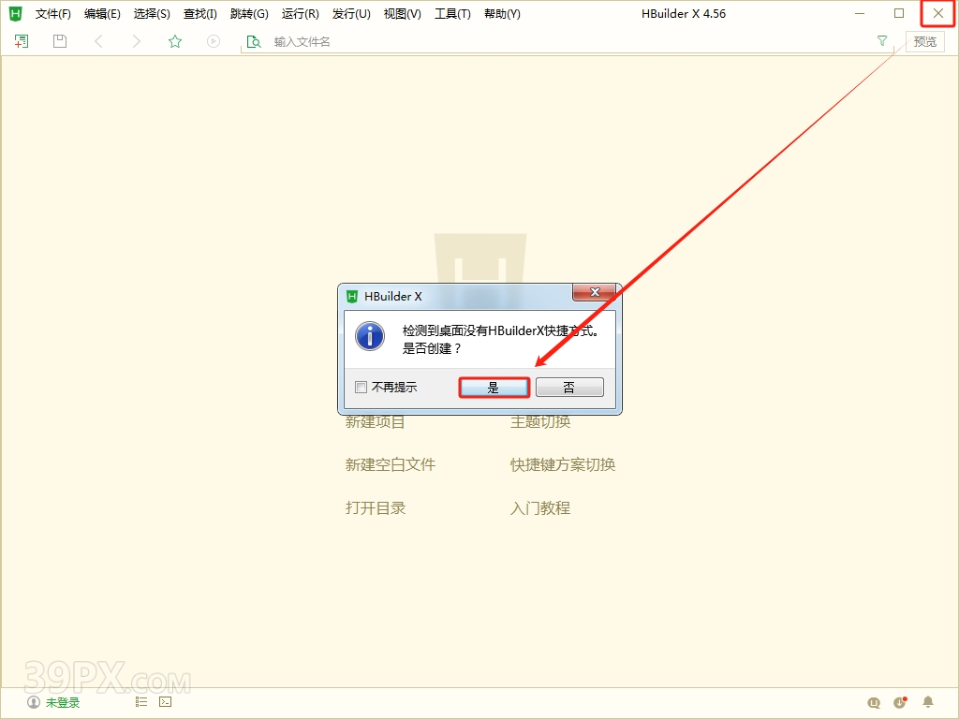Image resolution: width=959 pixels, height=719 pixels.
Task: Click the user avatar icon in status bar
Action: click(34, 702)
